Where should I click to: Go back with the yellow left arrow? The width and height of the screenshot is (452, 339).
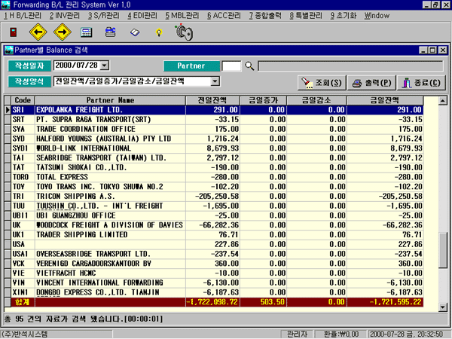click(38, 32)
